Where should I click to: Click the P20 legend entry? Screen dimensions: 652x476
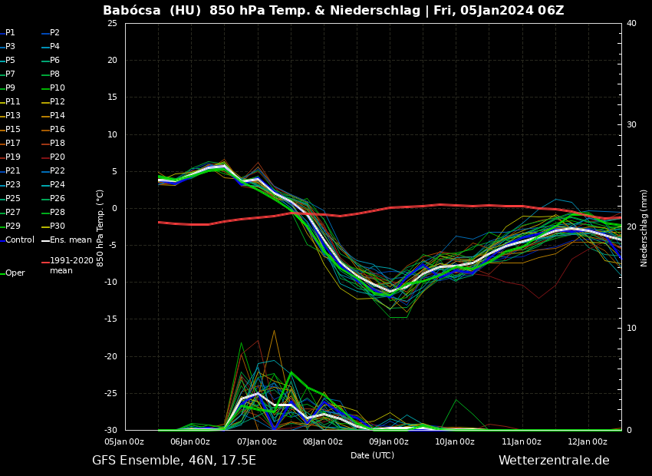[x=58, y=157]
